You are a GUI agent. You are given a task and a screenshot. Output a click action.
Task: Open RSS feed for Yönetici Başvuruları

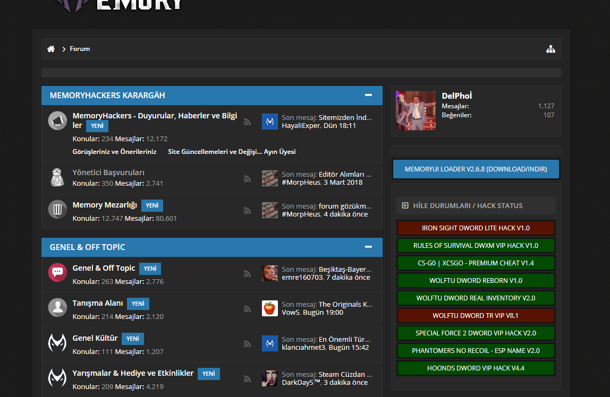point(247,179)
